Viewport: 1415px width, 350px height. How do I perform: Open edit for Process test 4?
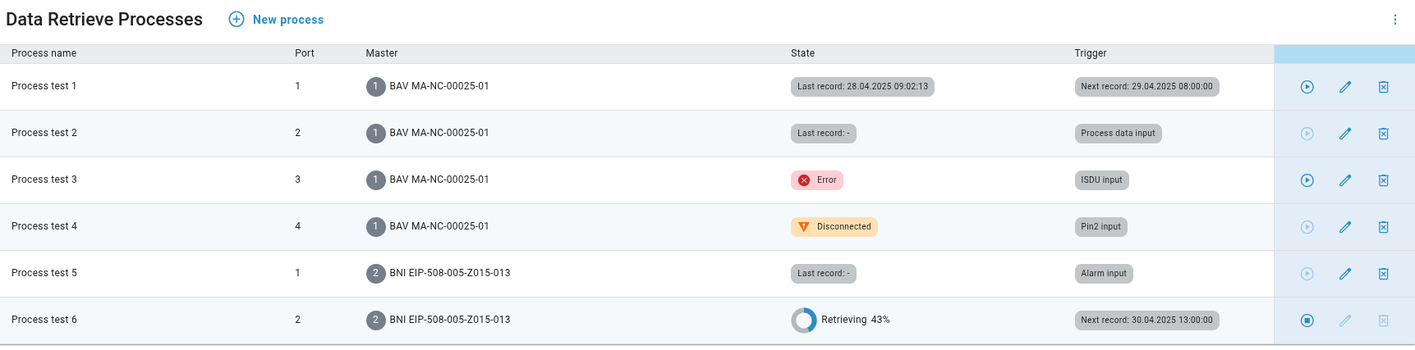point(1344,227)
